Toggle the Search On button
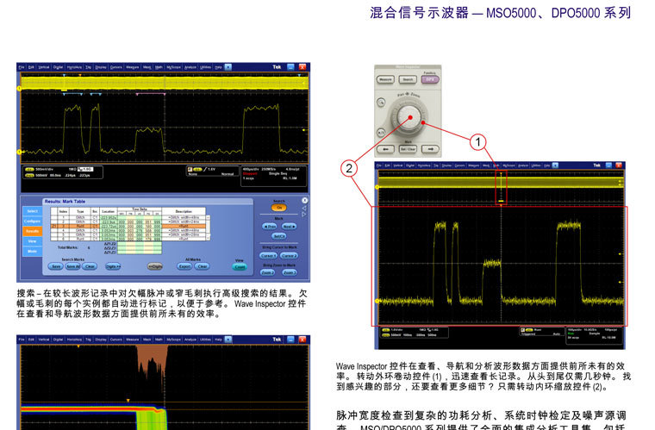 (279, 208)
